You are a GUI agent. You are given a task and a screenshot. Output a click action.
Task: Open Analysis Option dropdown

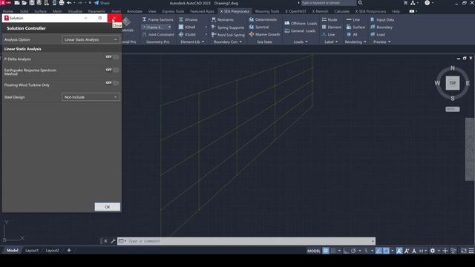pos(91,39)
